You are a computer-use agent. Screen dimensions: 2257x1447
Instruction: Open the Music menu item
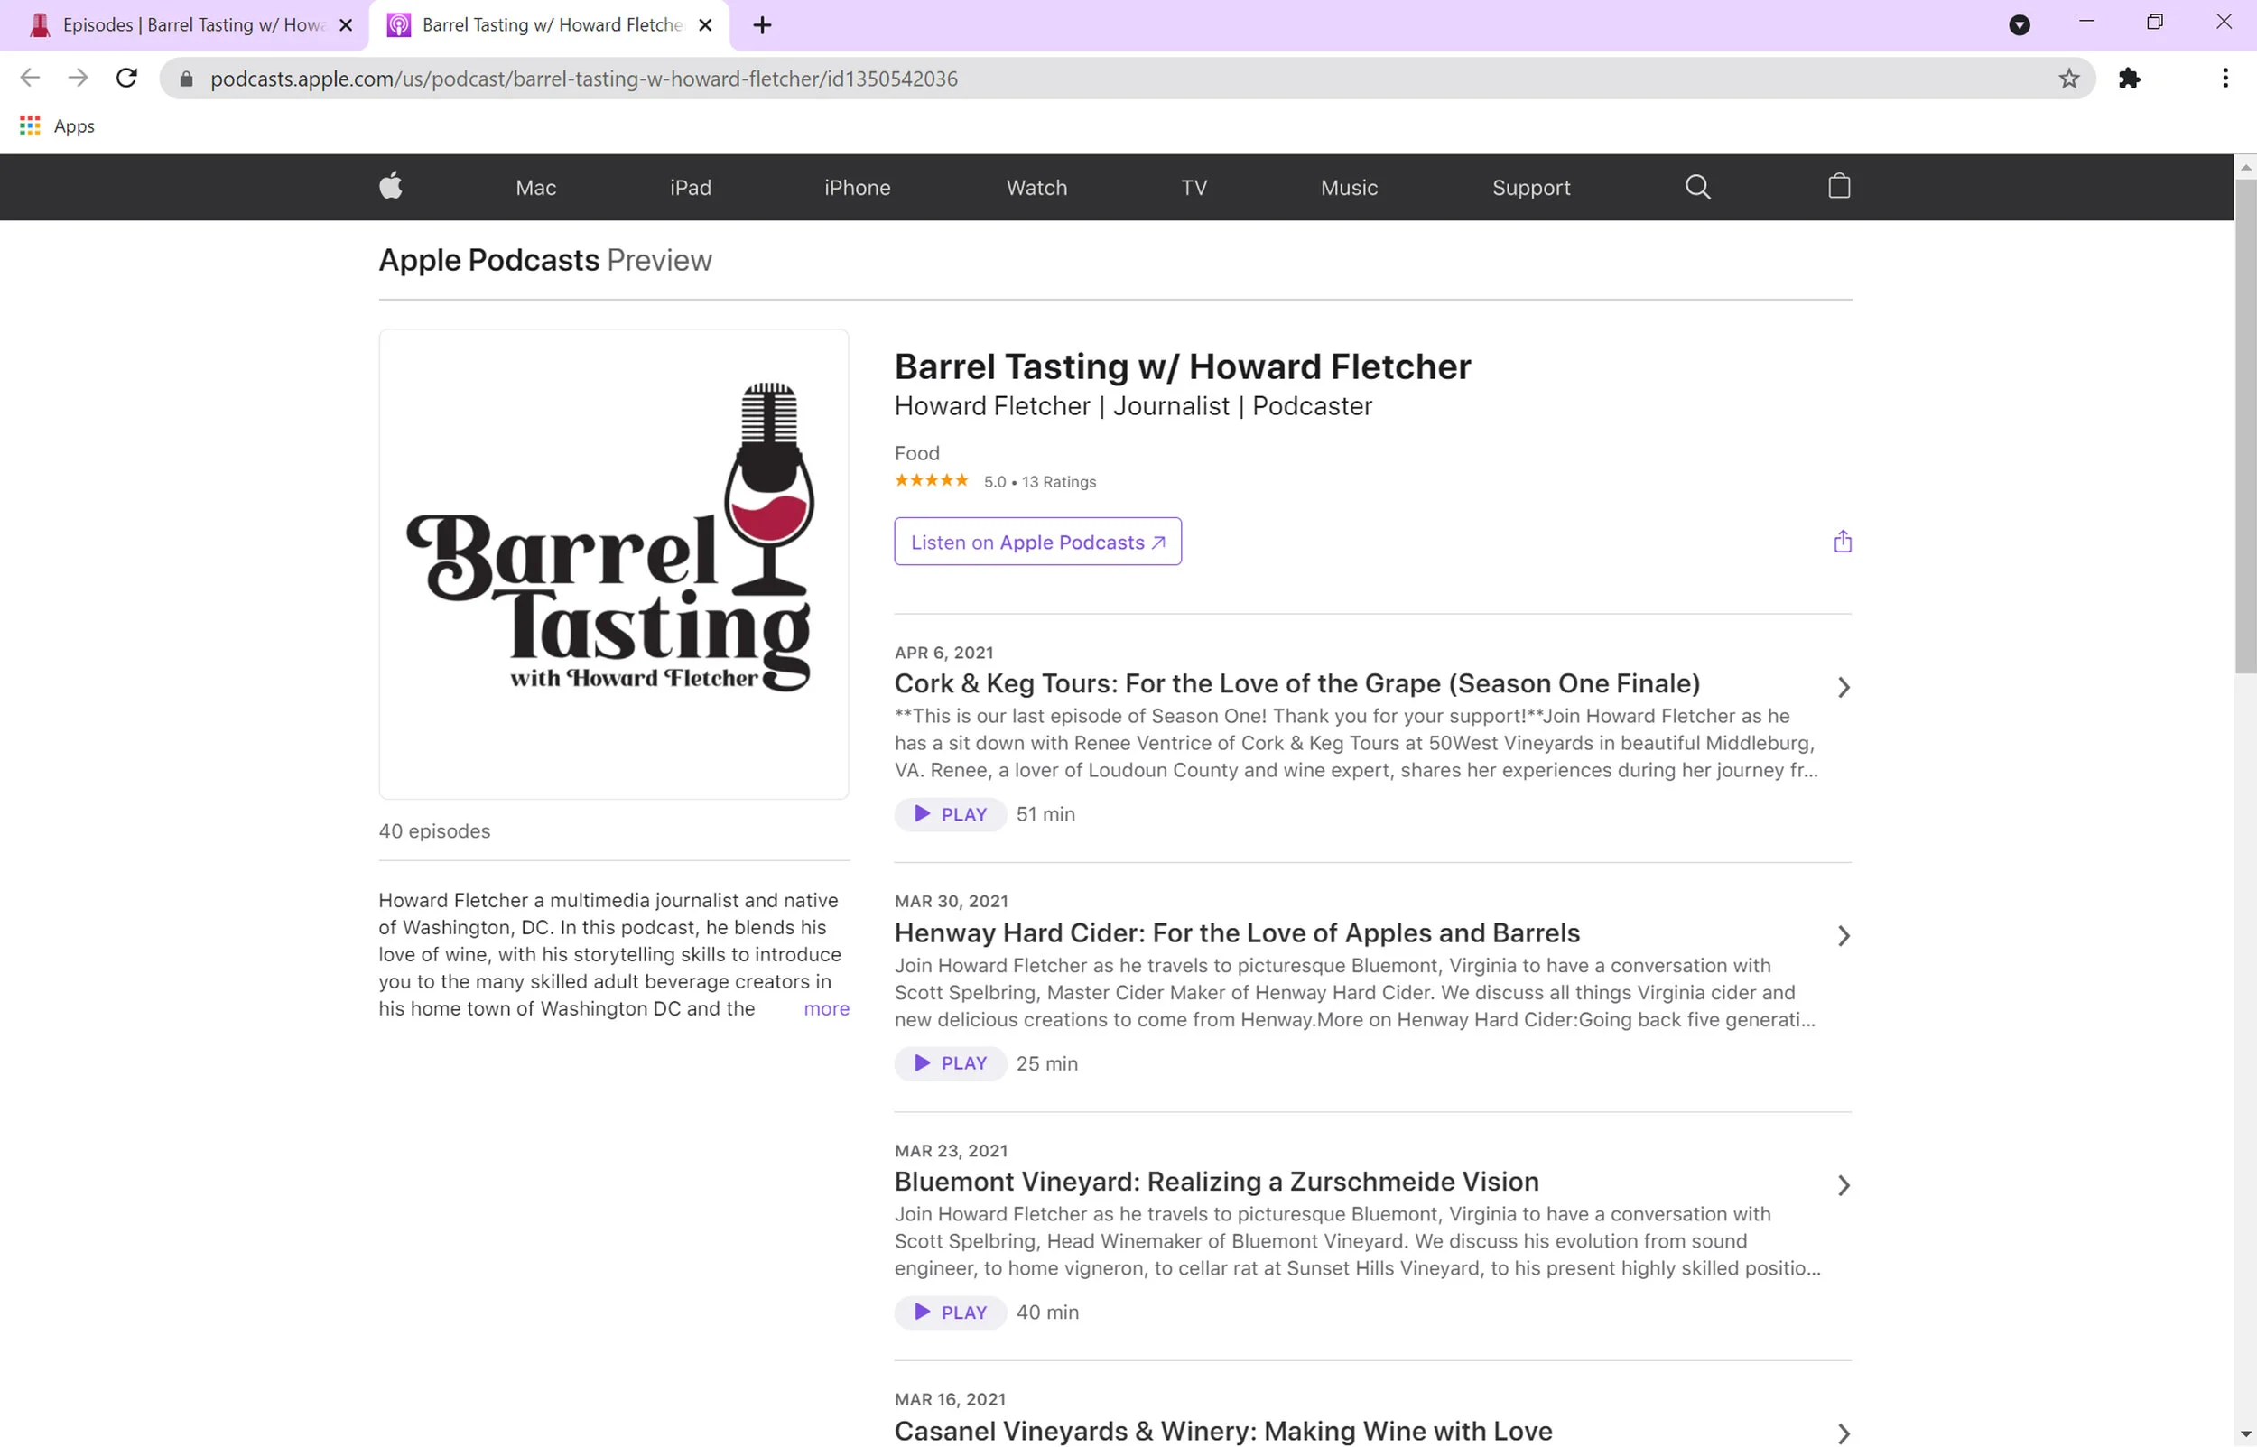pos(1349,188)
